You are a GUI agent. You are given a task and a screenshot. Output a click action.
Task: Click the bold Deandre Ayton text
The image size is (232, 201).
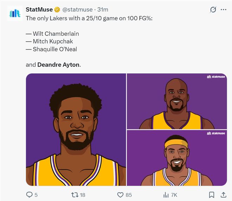click(58, 65)
